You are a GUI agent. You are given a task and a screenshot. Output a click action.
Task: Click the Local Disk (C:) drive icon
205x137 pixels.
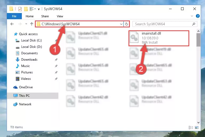(x=17, y=41)
